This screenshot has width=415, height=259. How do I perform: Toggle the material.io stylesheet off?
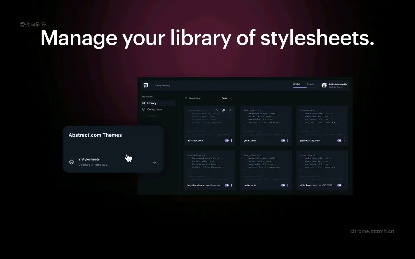tap(283, 185)
